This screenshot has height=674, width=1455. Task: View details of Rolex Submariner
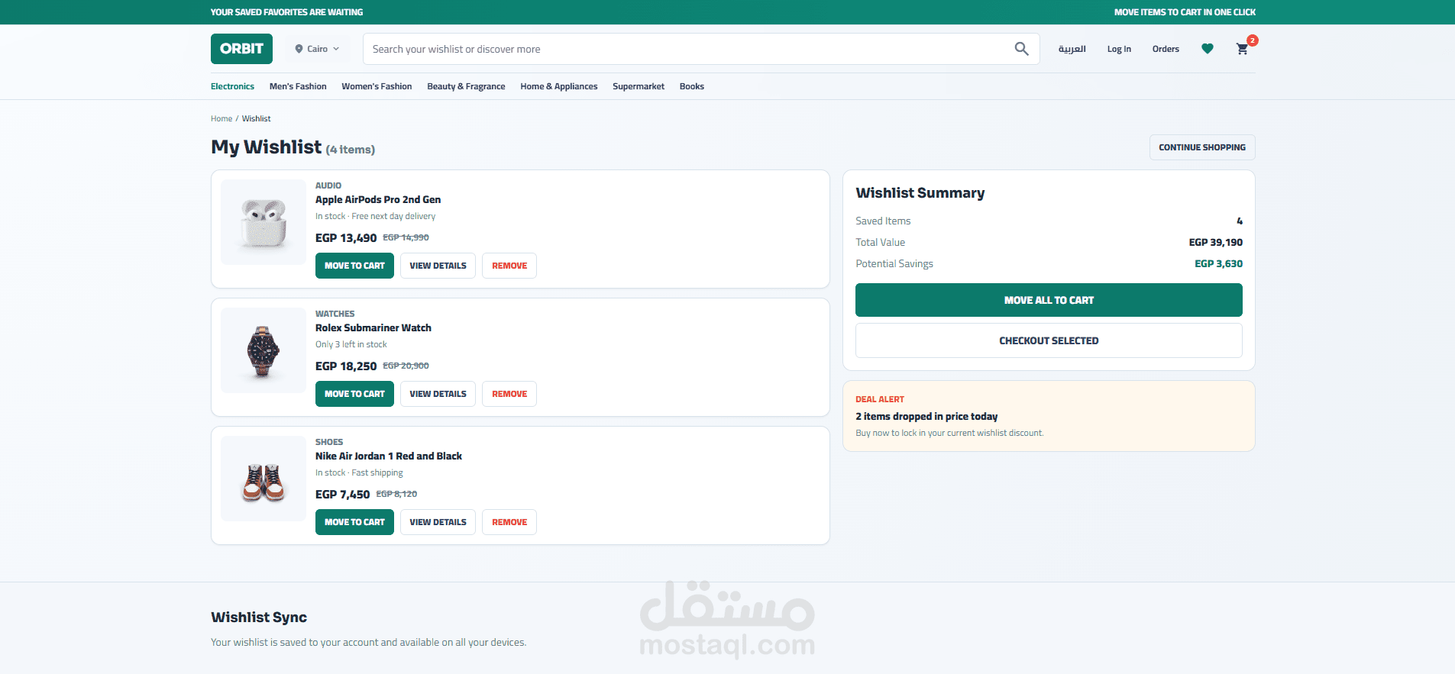438,394
